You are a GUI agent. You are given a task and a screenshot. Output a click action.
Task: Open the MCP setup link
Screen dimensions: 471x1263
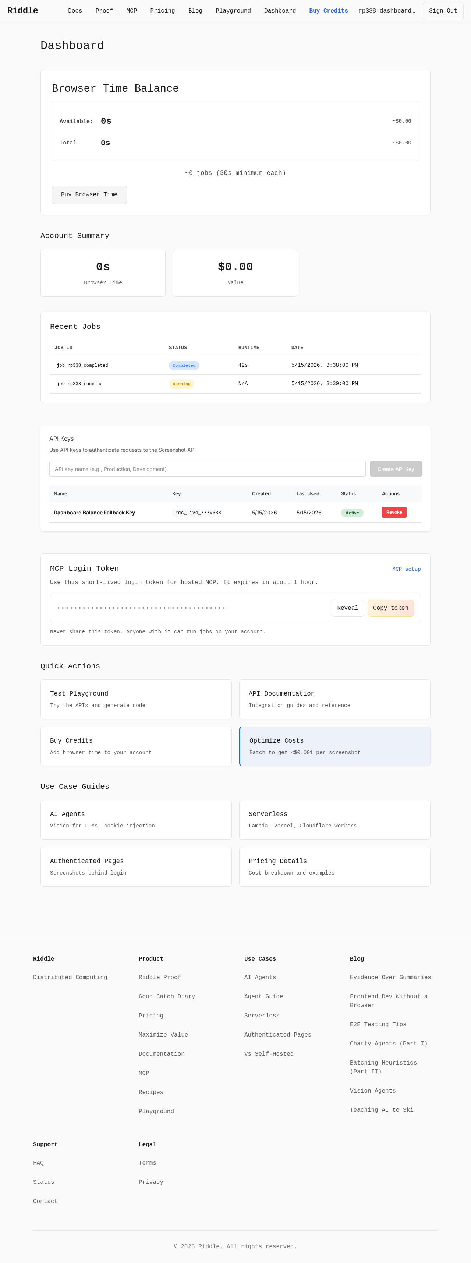coord(406,569)
